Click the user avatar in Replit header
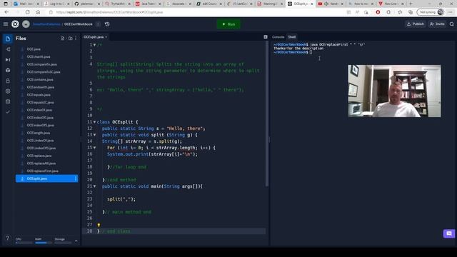 [26, 24]
